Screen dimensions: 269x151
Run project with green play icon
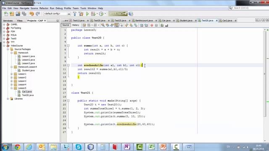(87, 14)
